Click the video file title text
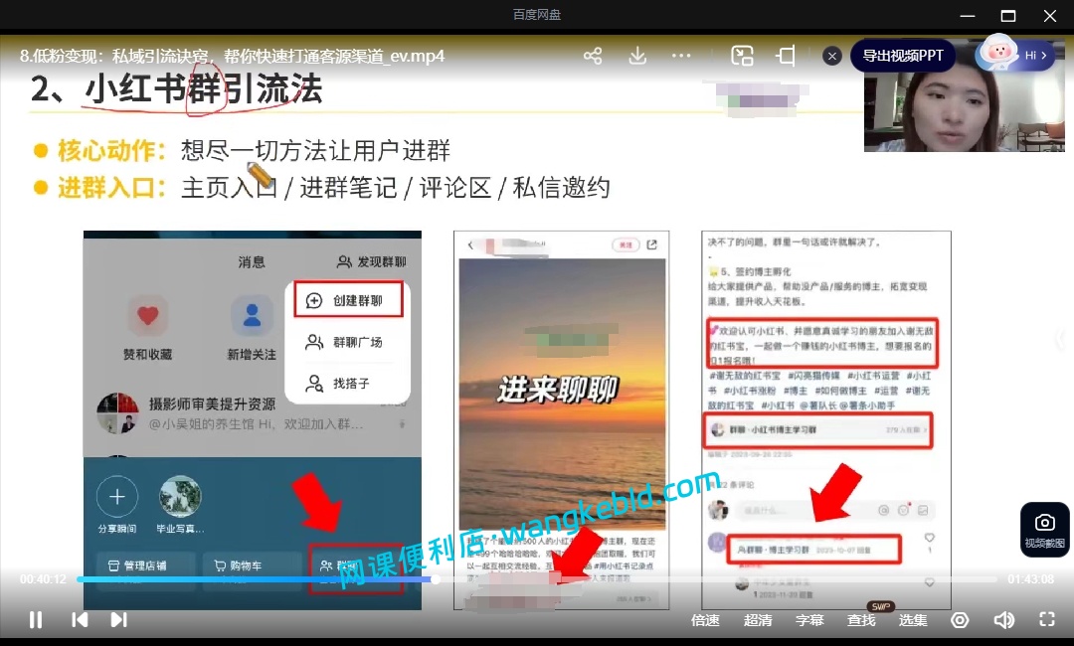 pos(232,56)
